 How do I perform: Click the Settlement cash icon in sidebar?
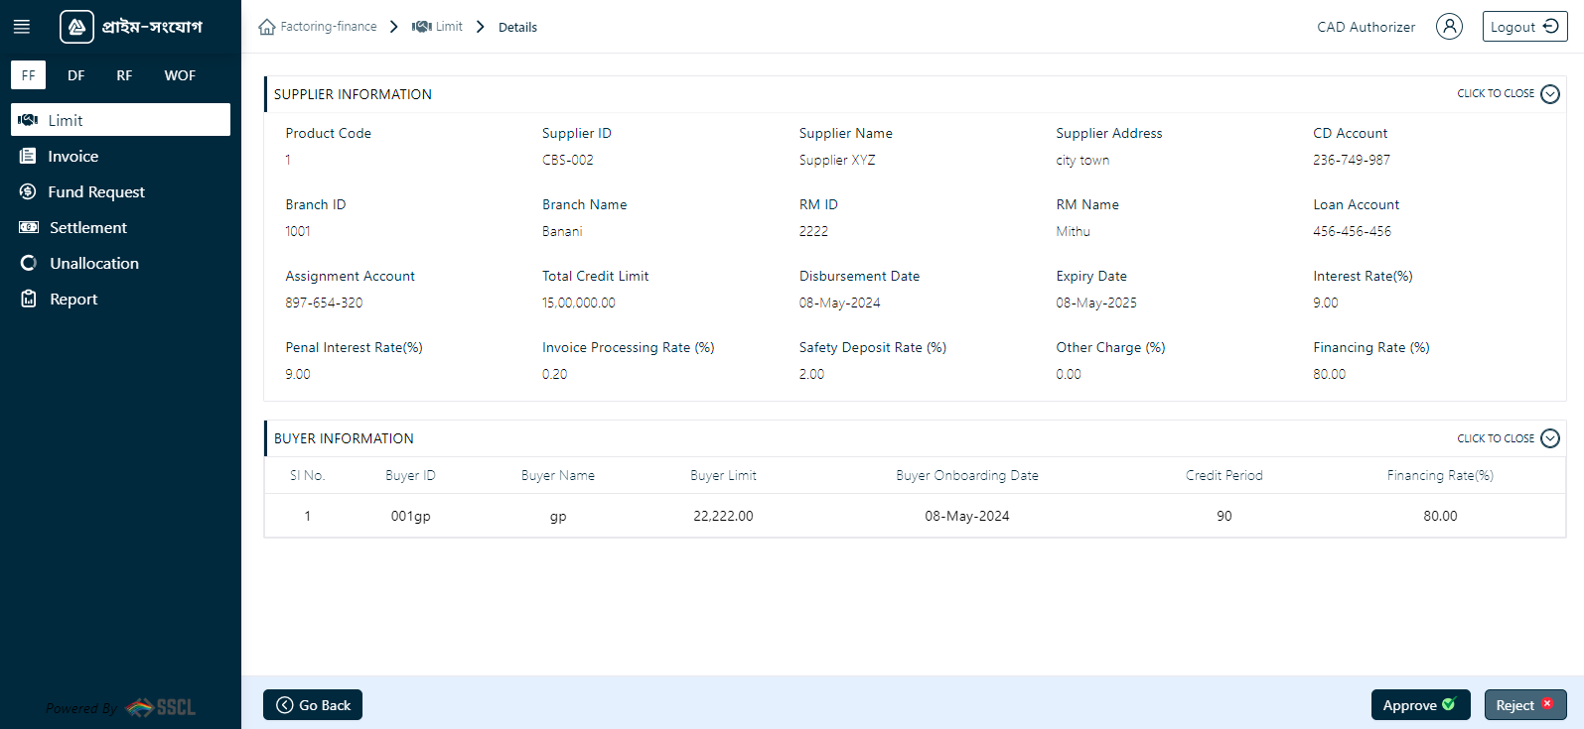click(x=29, y=227)
